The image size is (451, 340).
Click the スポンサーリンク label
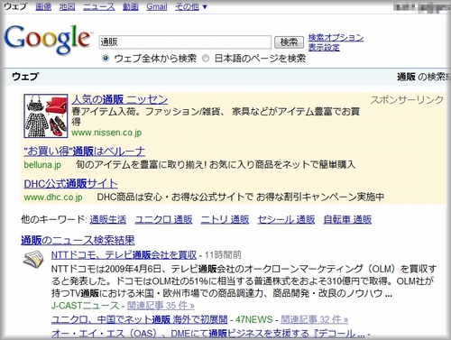tap(407, 100)
